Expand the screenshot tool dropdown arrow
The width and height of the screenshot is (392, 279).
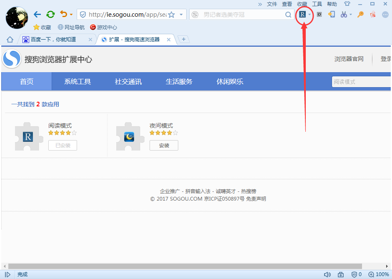click(350, 14)
